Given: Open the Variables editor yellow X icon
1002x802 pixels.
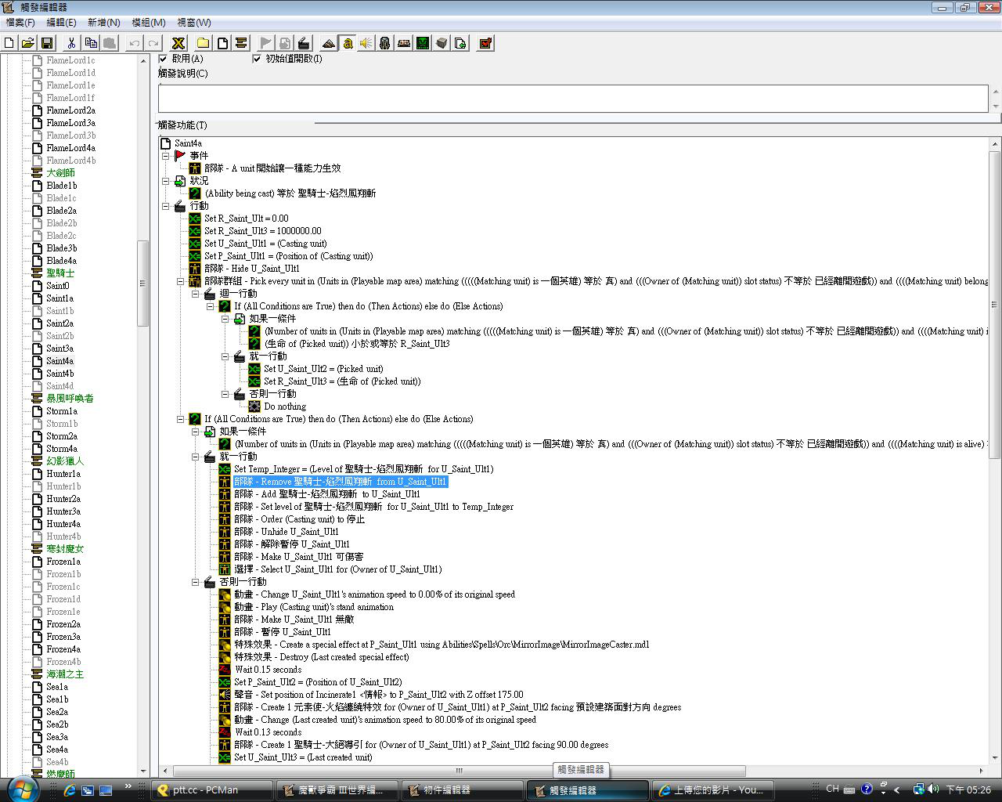Looking at the screenshot, I should coord(178,43).
